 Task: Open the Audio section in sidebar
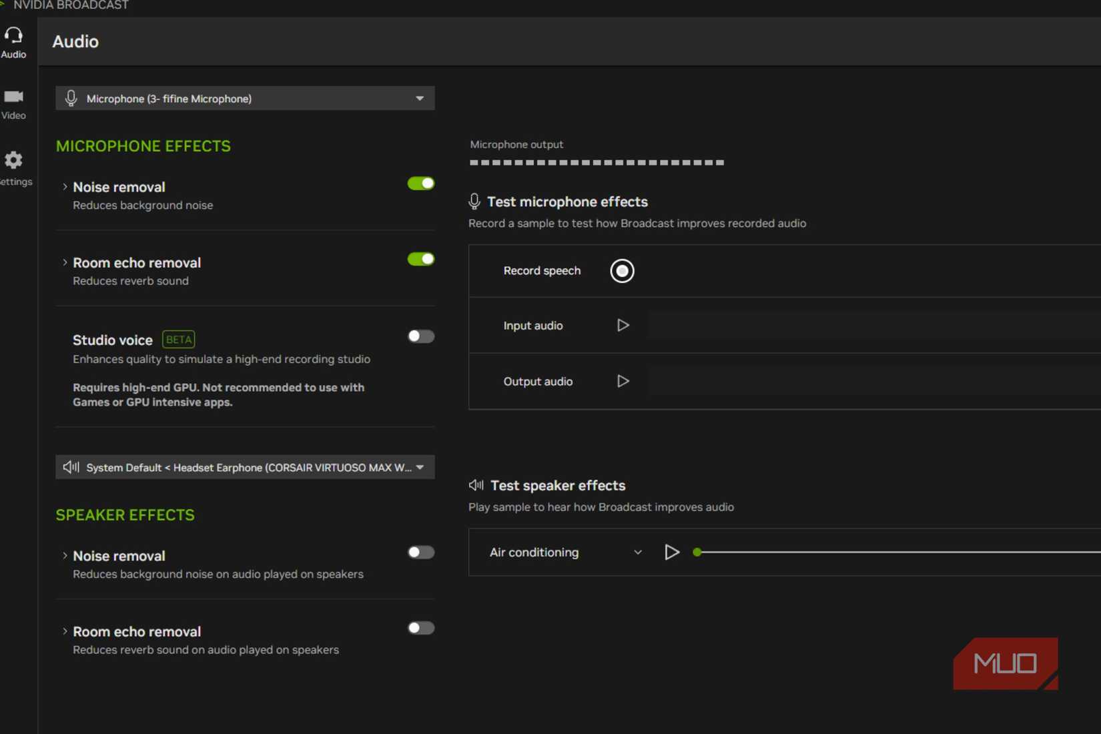[x=13, y=43]
